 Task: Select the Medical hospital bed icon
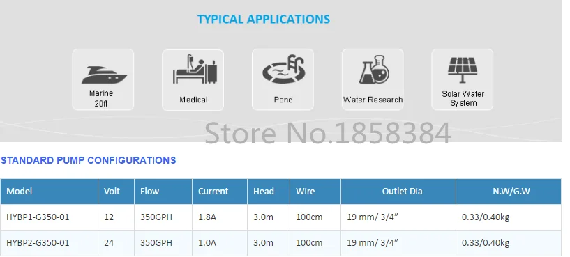point(194,70)
